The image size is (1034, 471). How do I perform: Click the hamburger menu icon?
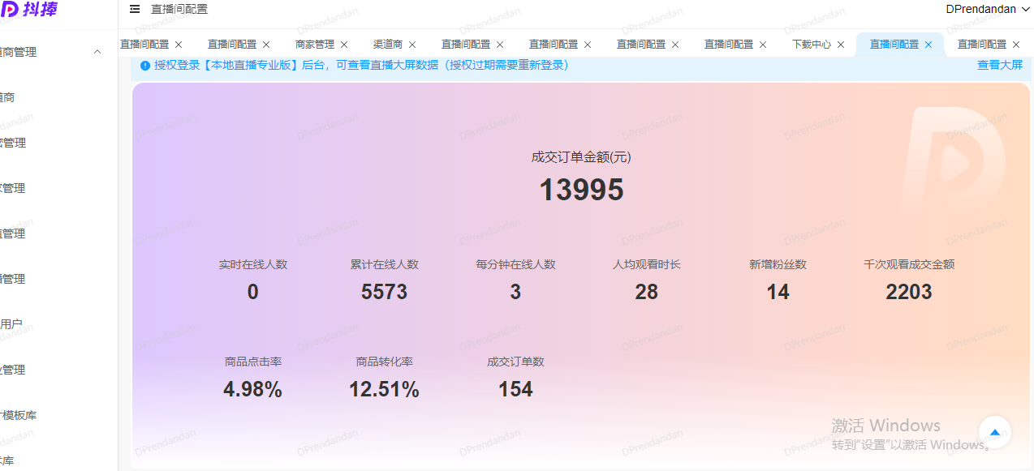coord(135,10)
